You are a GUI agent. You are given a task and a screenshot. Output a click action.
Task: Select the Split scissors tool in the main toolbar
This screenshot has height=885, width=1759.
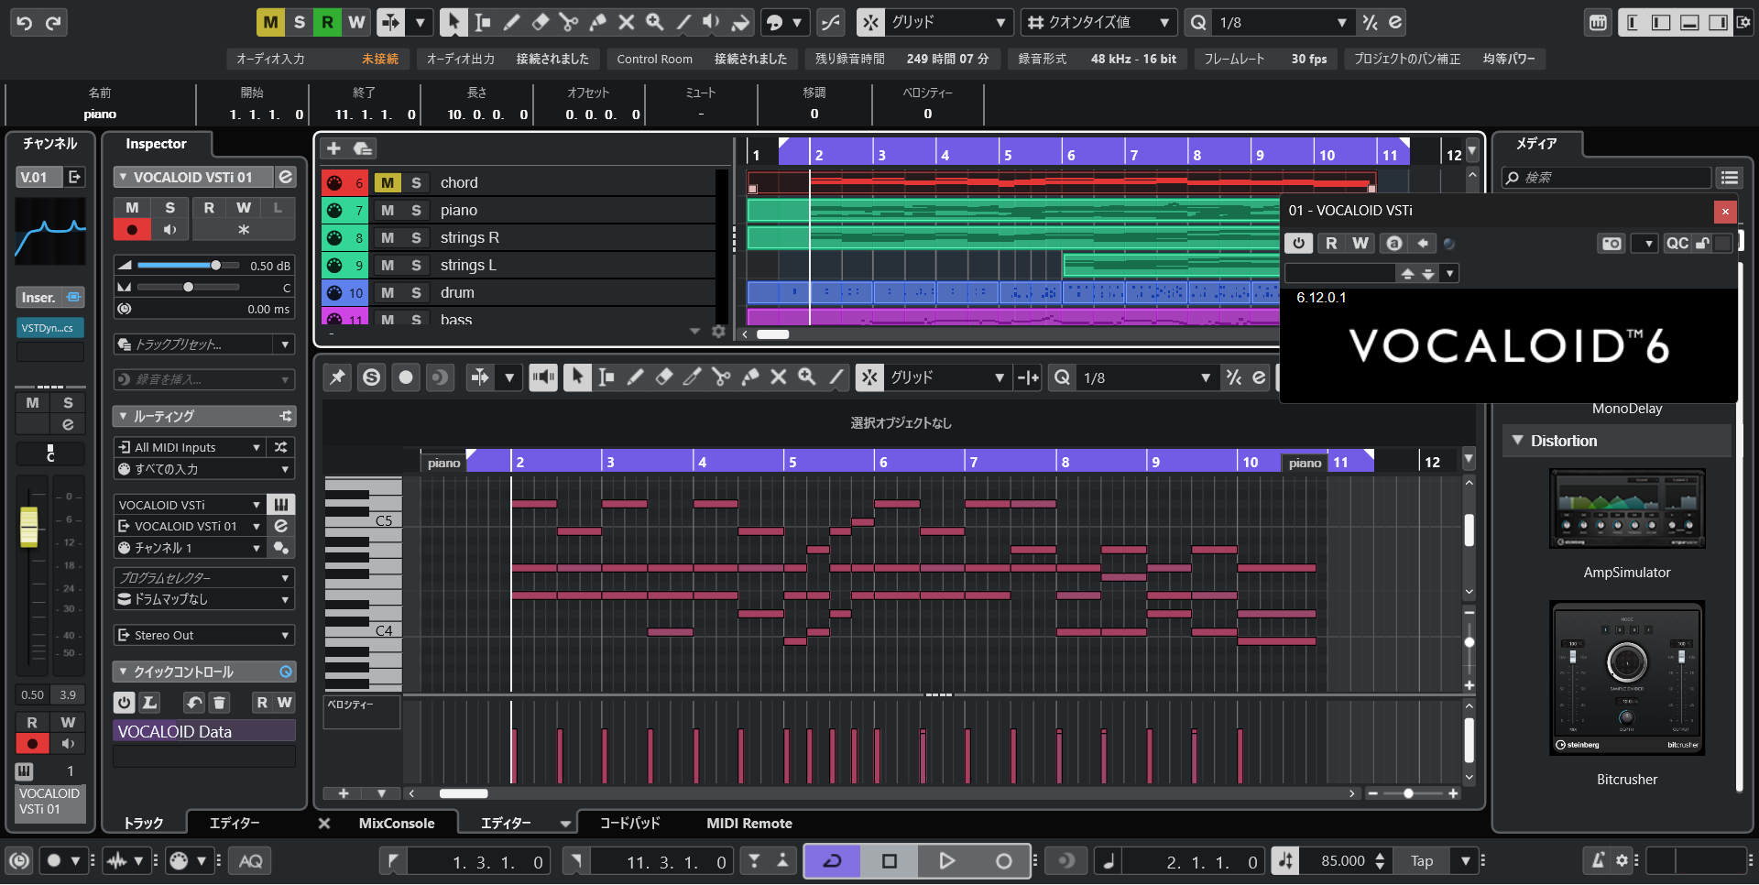568,22
